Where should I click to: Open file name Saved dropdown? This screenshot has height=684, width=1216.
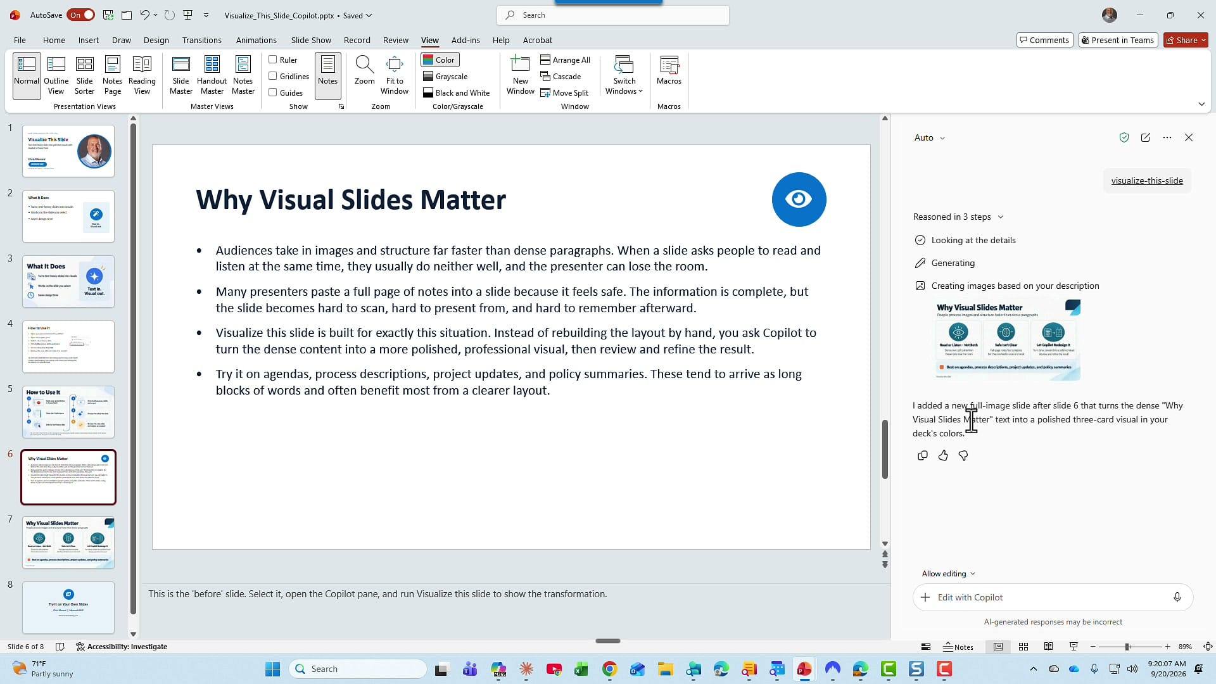tap(358, 15)
